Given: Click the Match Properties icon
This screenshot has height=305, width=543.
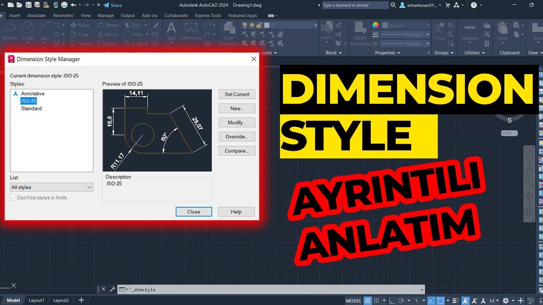Looking at the screenshot, I should (x=361, y=33).
